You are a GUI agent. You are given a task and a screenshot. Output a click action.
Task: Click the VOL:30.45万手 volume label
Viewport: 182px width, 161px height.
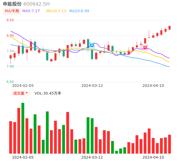coord(48,93)
